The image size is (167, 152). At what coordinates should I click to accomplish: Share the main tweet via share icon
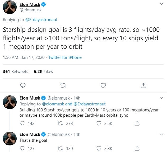pyautogui.click(x=143, y=85)
